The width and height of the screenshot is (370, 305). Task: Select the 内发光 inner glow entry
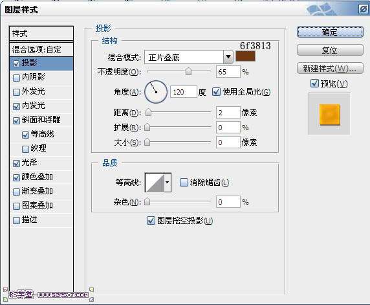(x=41, y=106)
